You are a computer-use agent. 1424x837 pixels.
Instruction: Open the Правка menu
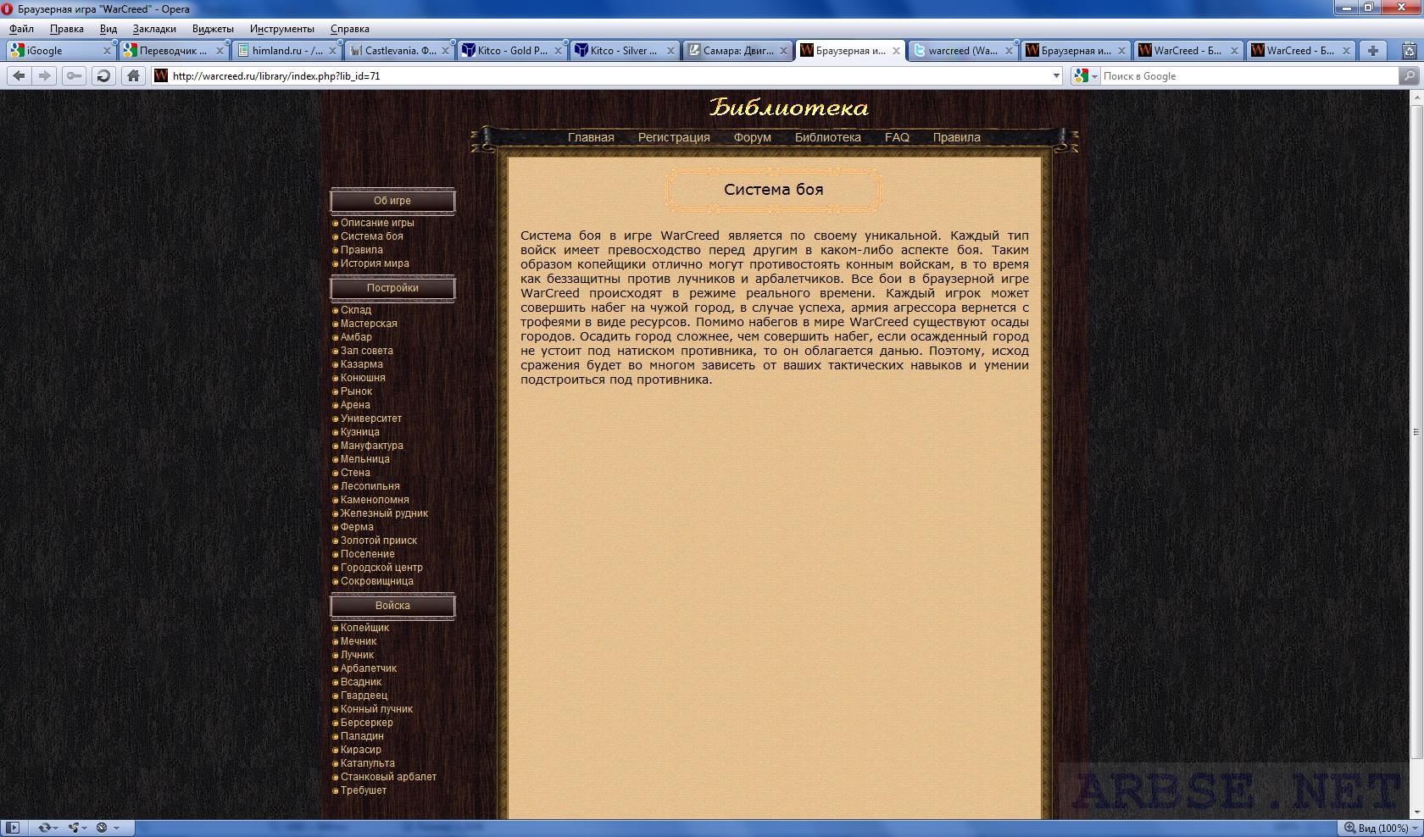click(x=66, y=29)
